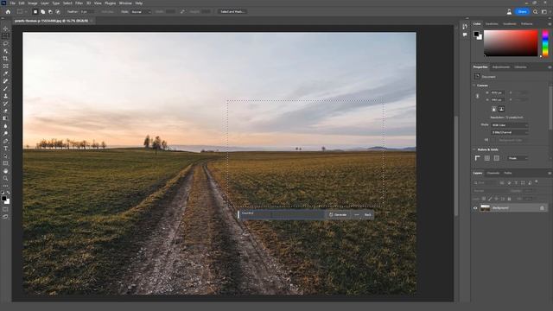Click the generative fill prompt field
553x311 pixels.
click(x=283, y=215)
